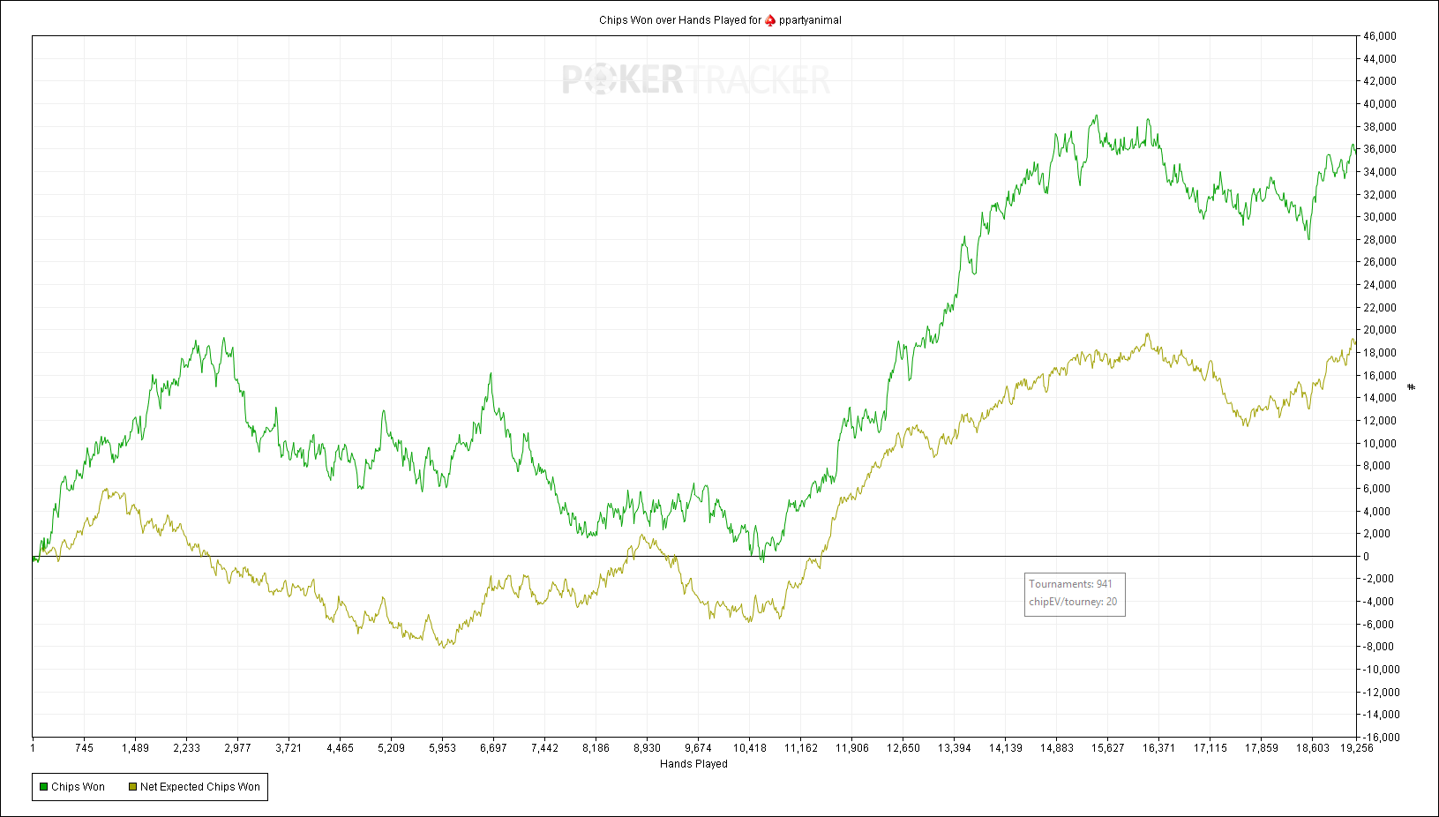Click the Net Expected Chips Won legend label
This screenshot has width=1439, height=817.
pyautogui.click(x=200, y=787)
